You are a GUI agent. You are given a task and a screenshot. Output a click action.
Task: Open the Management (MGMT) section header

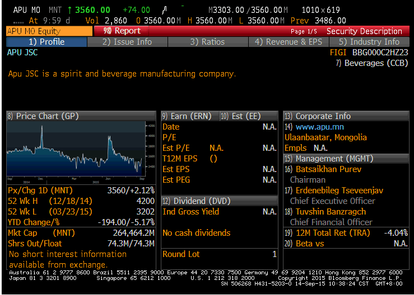click(x=324, y=159)
